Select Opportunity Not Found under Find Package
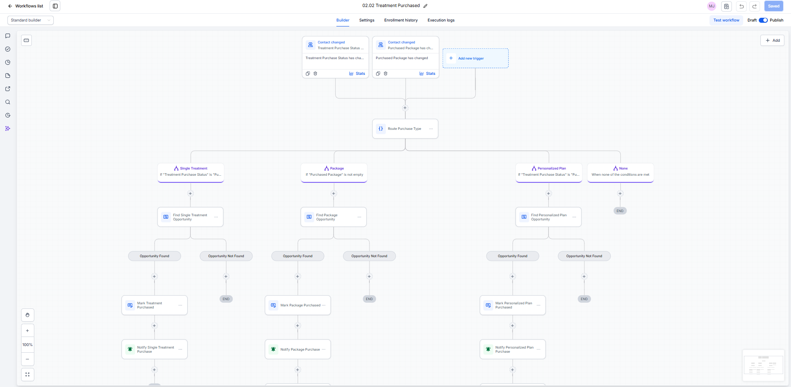Viewport: 791px width, 387px height. point(369,256)
